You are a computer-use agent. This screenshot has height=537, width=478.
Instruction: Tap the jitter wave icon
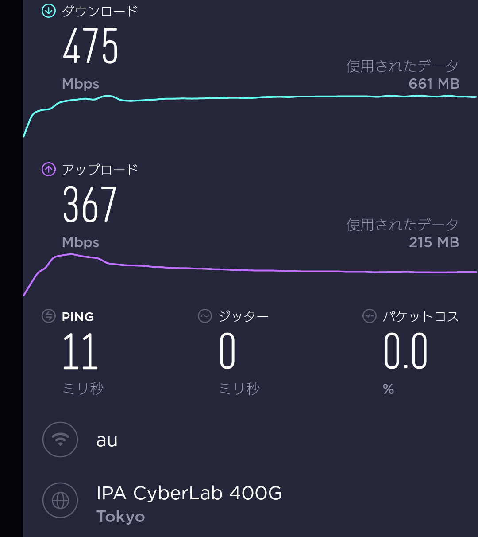204,316
